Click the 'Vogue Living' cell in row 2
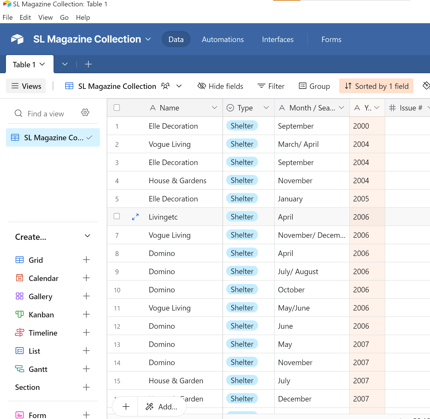The image size is (430, 419). [x=170, y=144]
